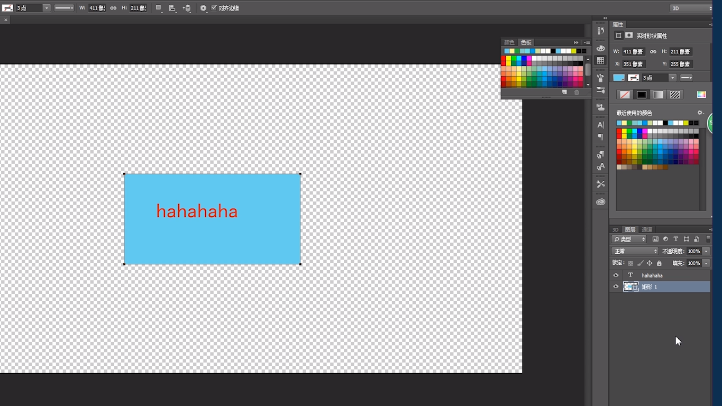Open the gear settings menu in options bar

pos(203,8)
